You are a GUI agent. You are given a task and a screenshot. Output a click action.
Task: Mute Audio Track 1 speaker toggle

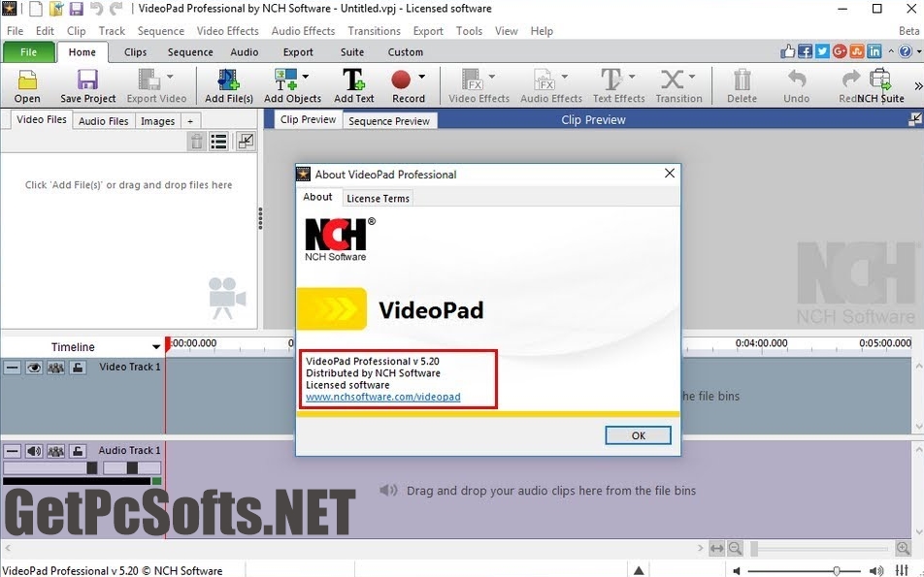(34, 452)
